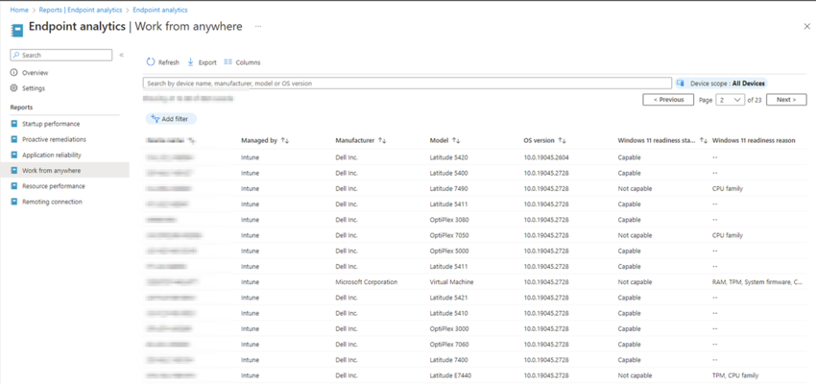
Task: Open the Overview menu item
Action: tap(35, 73)
